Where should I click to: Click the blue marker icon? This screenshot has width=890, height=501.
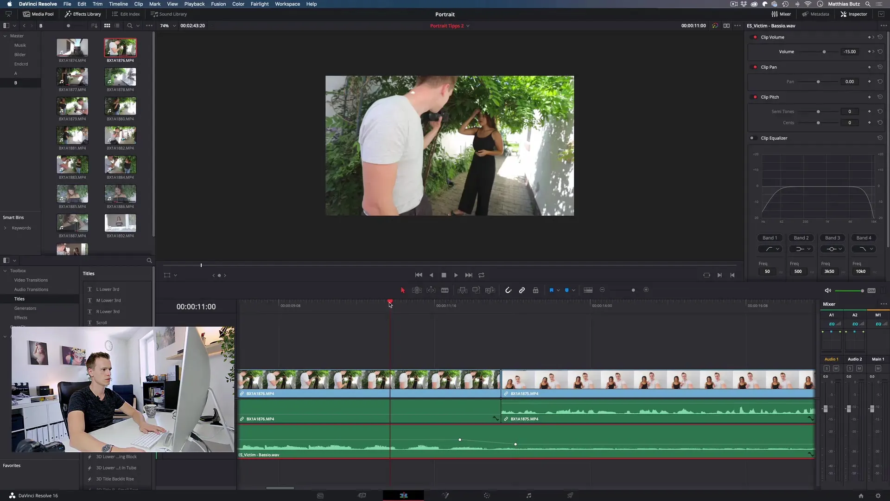566,290
